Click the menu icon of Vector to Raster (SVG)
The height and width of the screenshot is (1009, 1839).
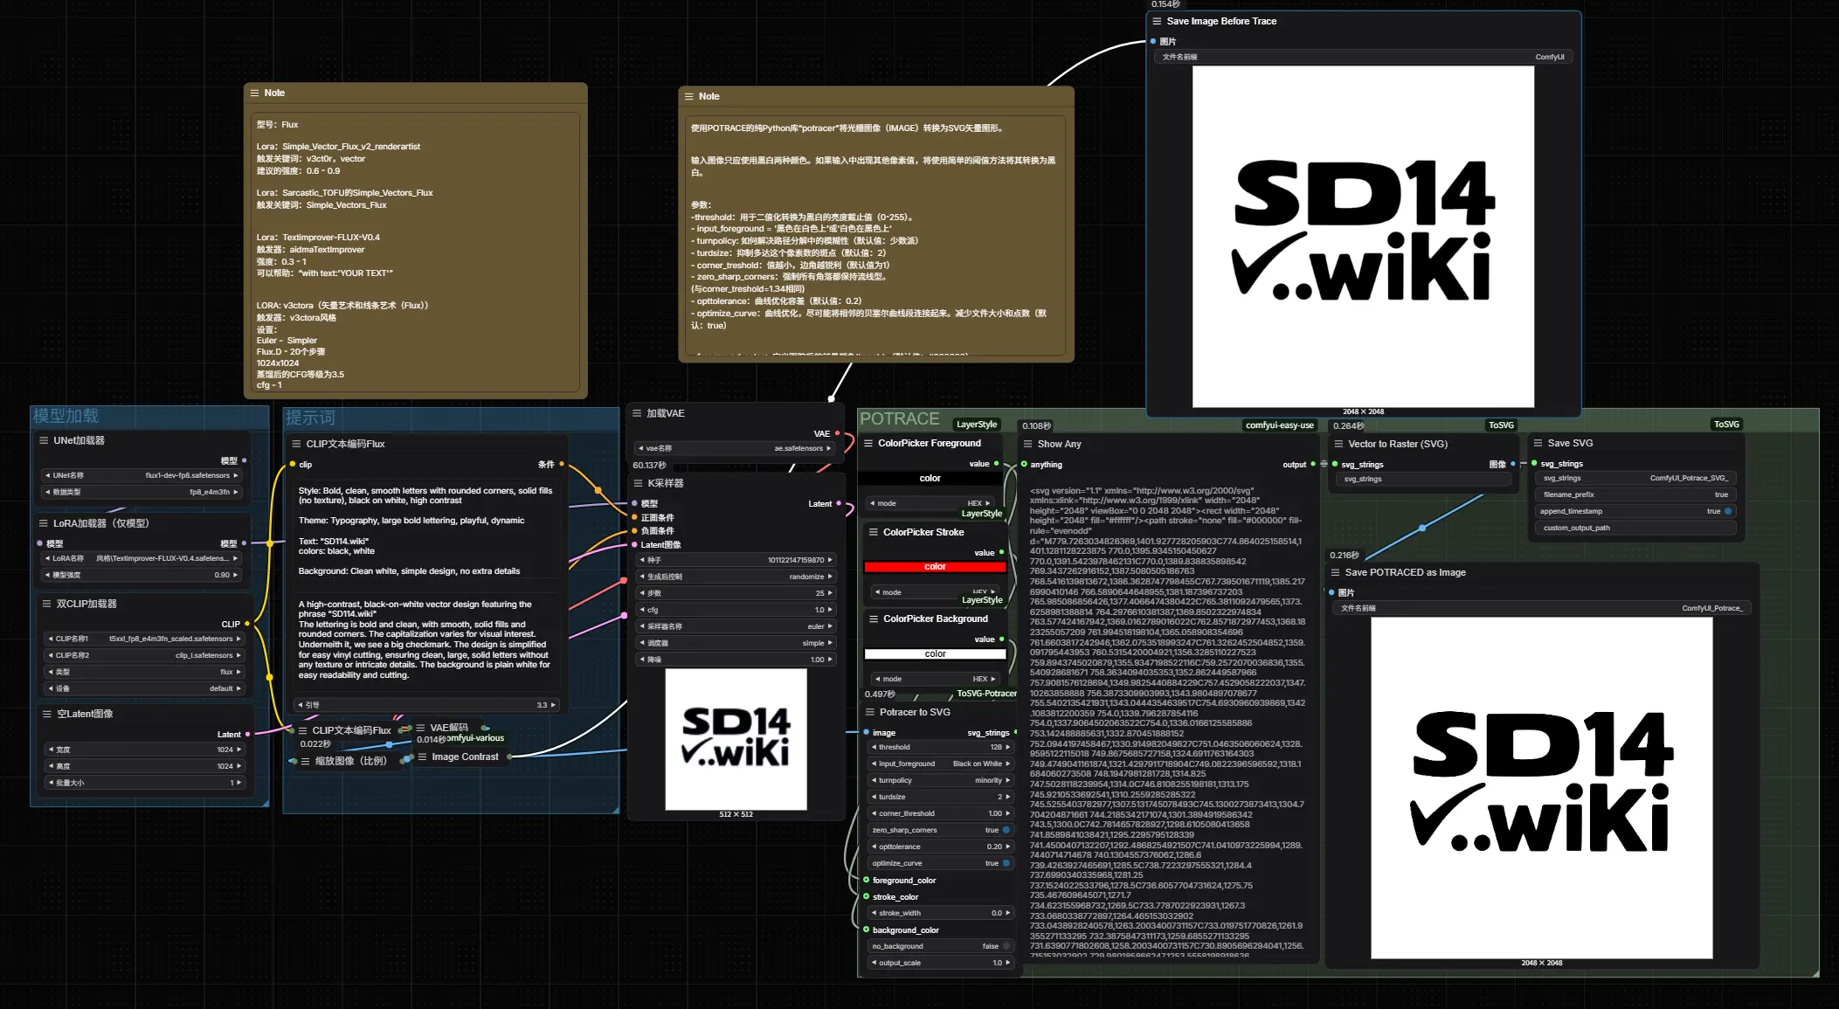1338,444
